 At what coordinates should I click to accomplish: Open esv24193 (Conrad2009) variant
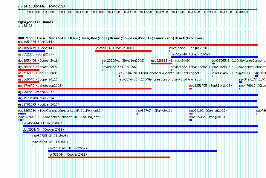[208, 111]
